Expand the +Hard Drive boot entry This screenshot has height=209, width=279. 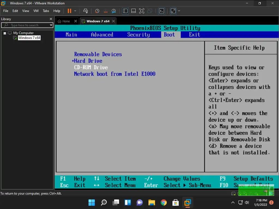[87, 61]
